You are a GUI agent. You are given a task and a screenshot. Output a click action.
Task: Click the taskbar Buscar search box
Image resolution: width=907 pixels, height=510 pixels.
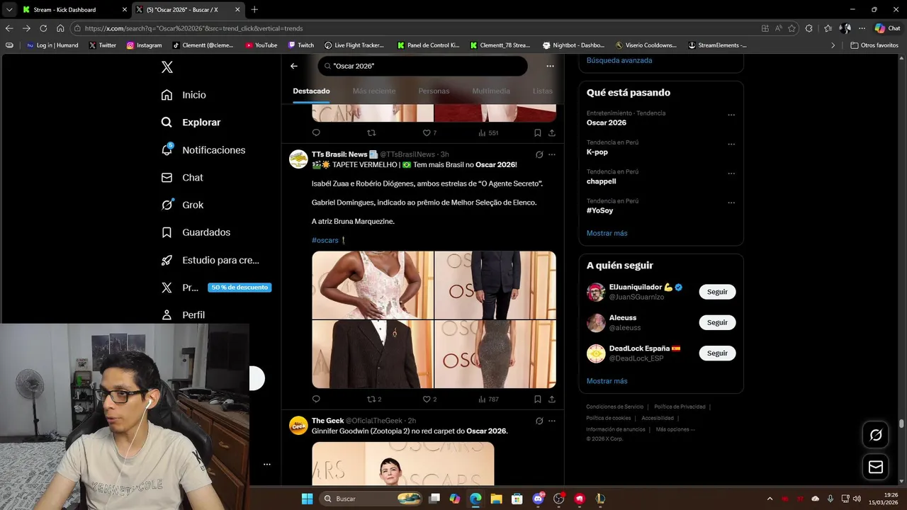(371, 499)
